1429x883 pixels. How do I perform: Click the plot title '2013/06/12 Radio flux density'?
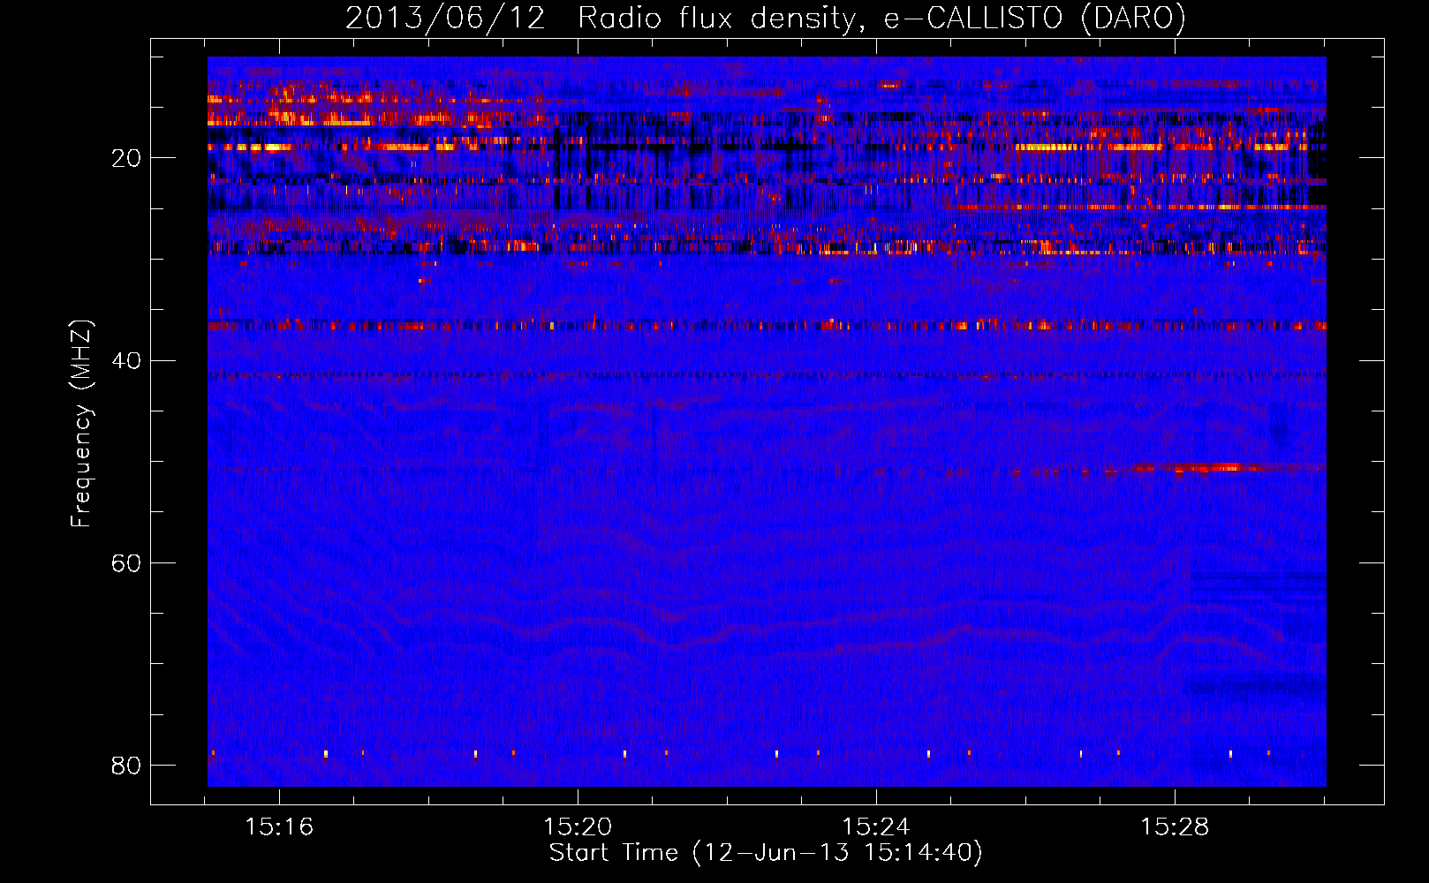pyautogui.click(x=766, y=18)
